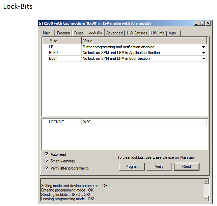Switch to the Main tab

tap(48, 33)
